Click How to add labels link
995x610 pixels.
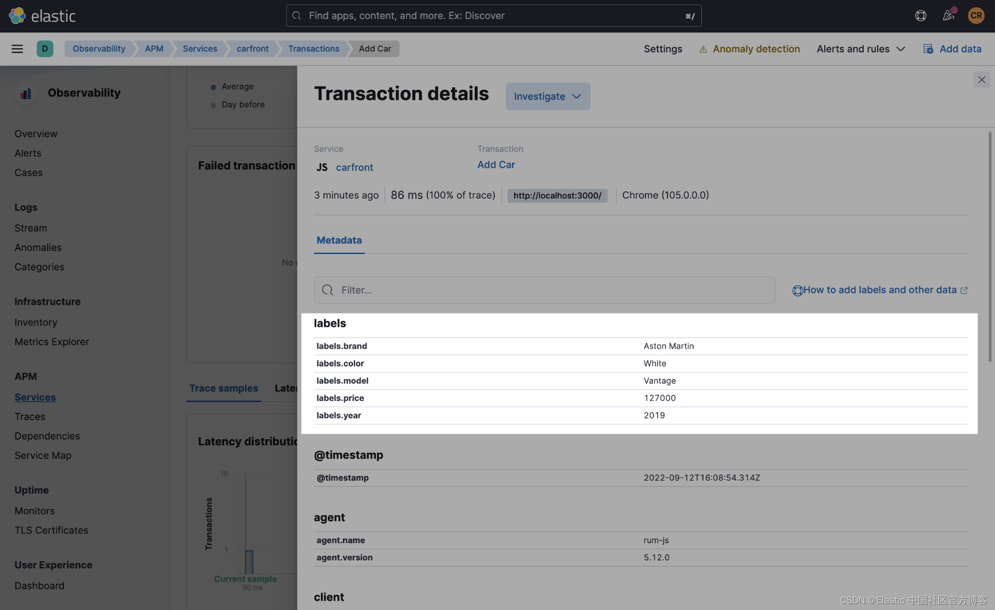tap(879, 290)
